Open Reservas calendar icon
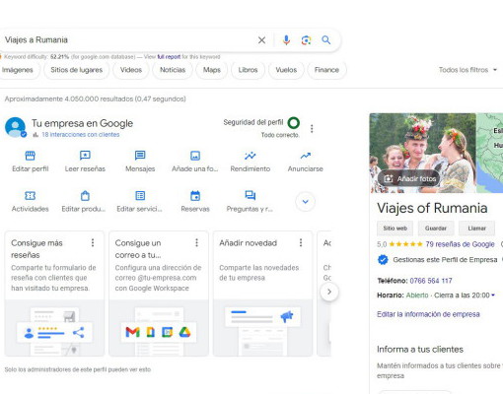The height and width of the screenshot is (394, 503). [x=195, y=196]
